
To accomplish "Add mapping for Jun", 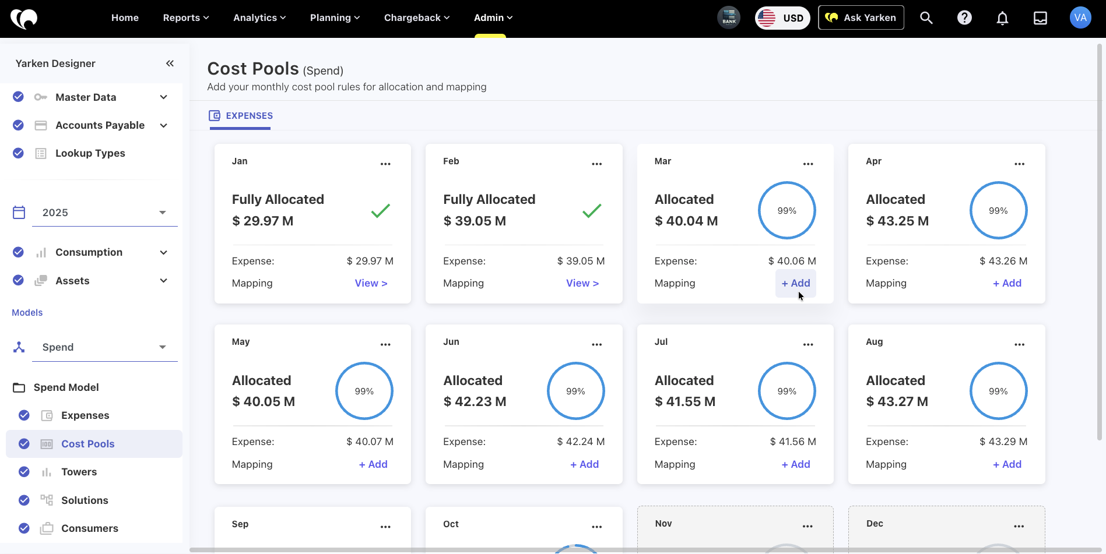I will pos(584,464).
